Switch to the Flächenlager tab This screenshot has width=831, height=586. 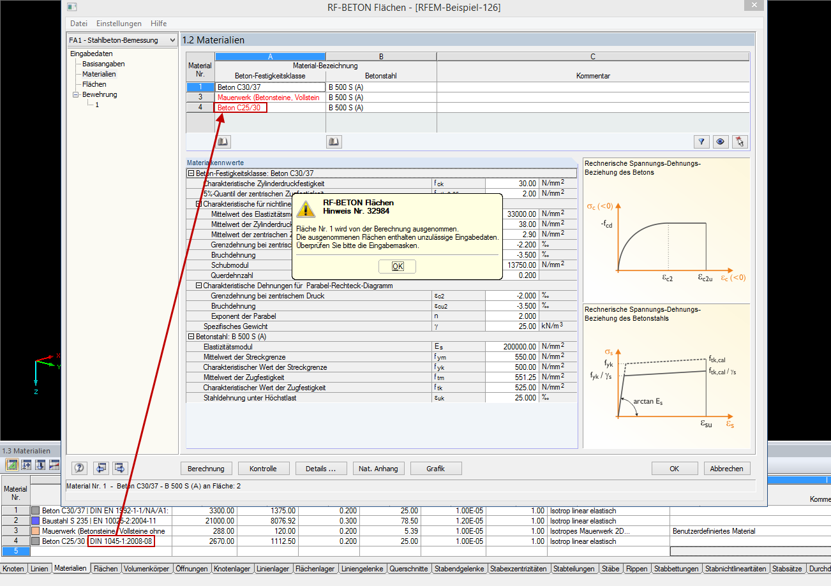click(x=315, y=569)
